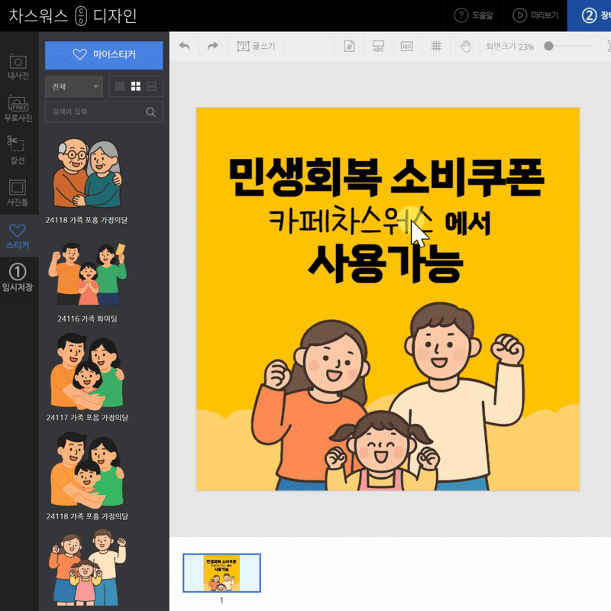This screenshot has height=611, width=611.
Task: Open the 마이스티커 favorites list
Action: [x=104, y=55]
